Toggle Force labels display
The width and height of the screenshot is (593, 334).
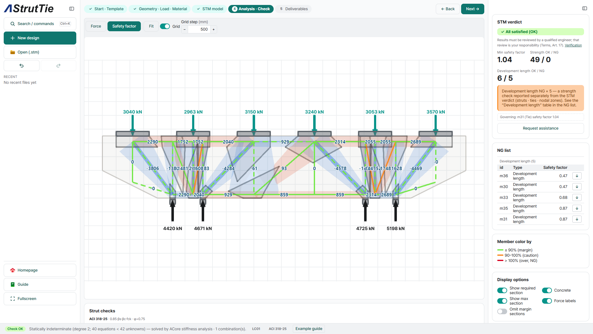pos(547,301)
